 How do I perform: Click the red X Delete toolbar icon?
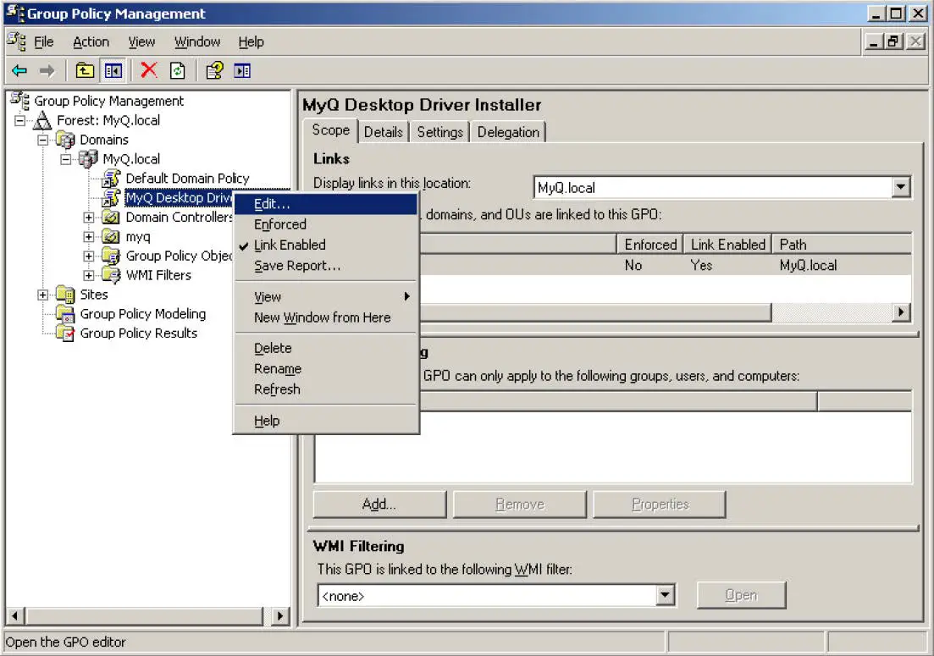tap(149, 71)
